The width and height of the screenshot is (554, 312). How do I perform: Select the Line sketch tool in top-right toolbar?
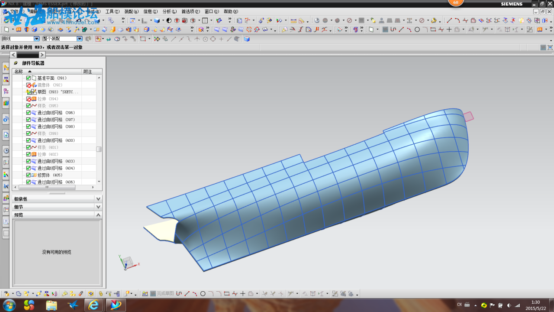[x=449, y=20]
